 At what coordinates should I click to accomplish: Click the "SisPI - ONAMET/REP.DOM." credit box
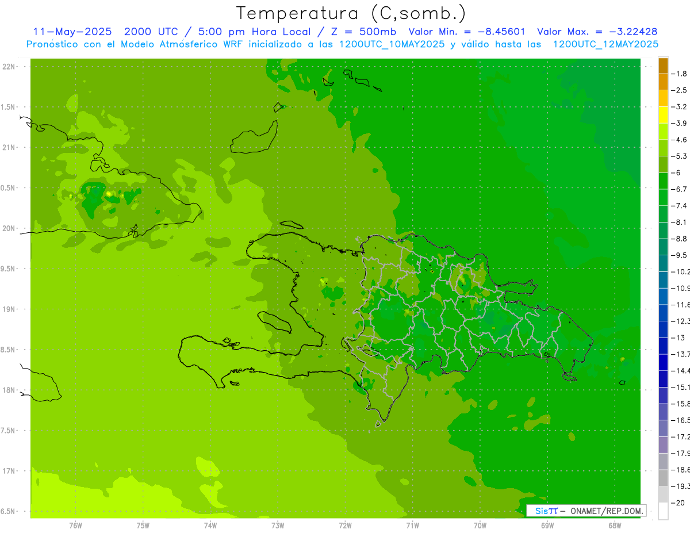586,511
